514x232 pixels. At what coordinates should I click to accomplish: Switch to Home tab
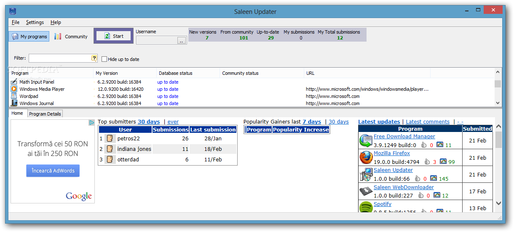17,113
